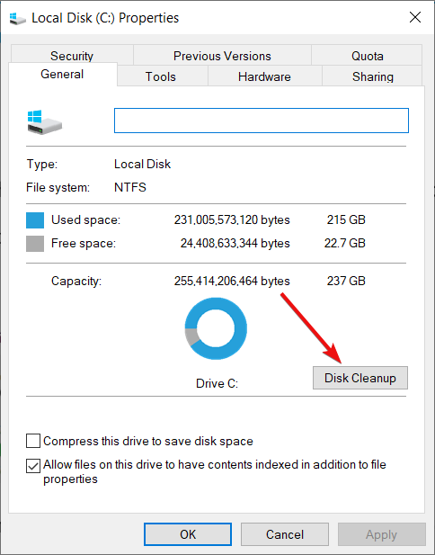Screen dimensions: 435x555
Task: Click the Cancel button
Action: 285,534
